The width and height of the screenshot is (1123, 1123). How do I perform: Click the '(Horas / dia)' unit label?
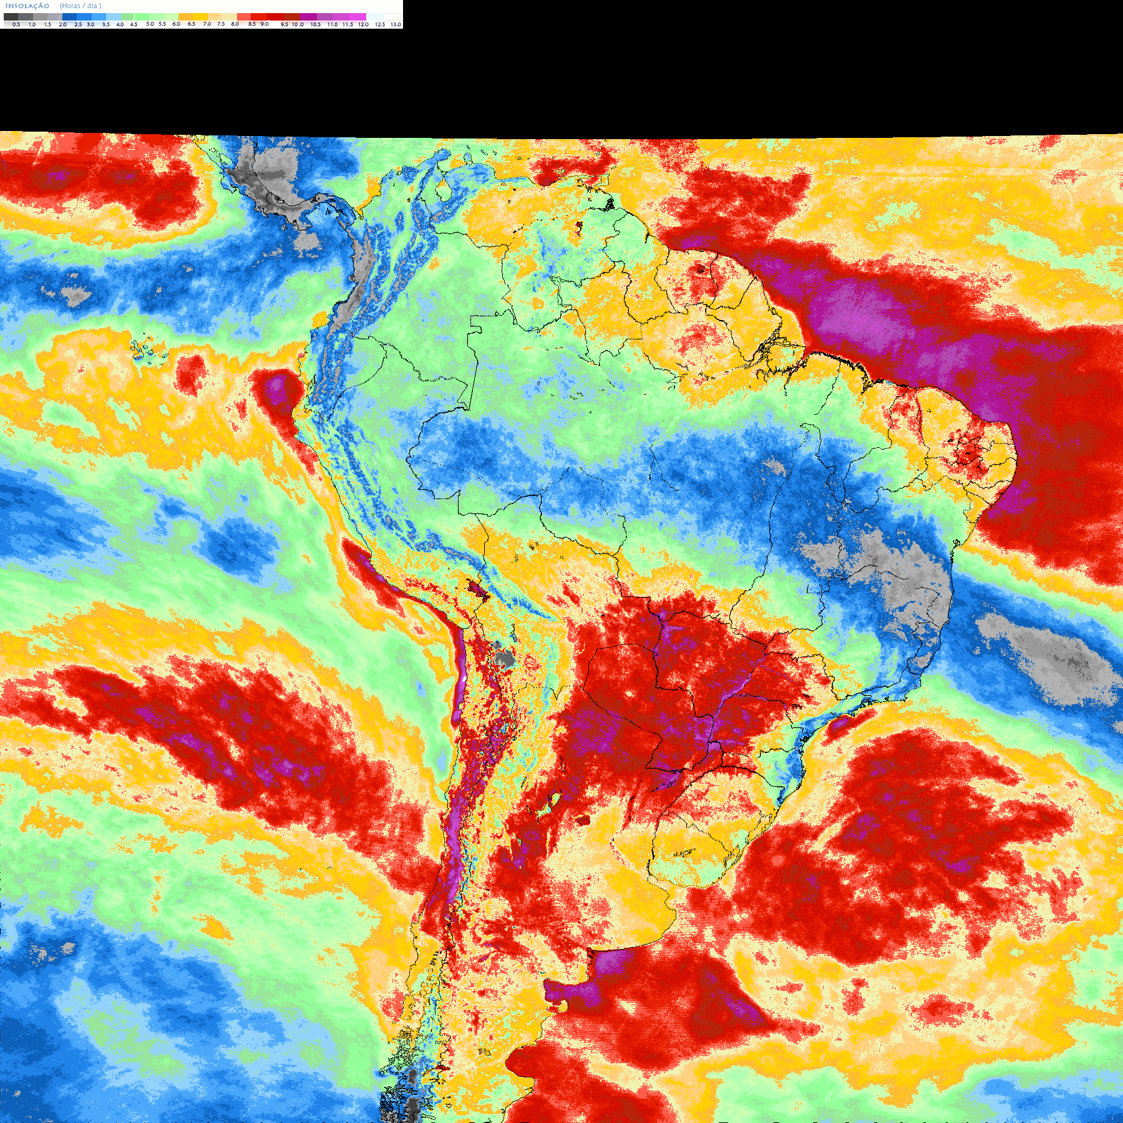80,6
